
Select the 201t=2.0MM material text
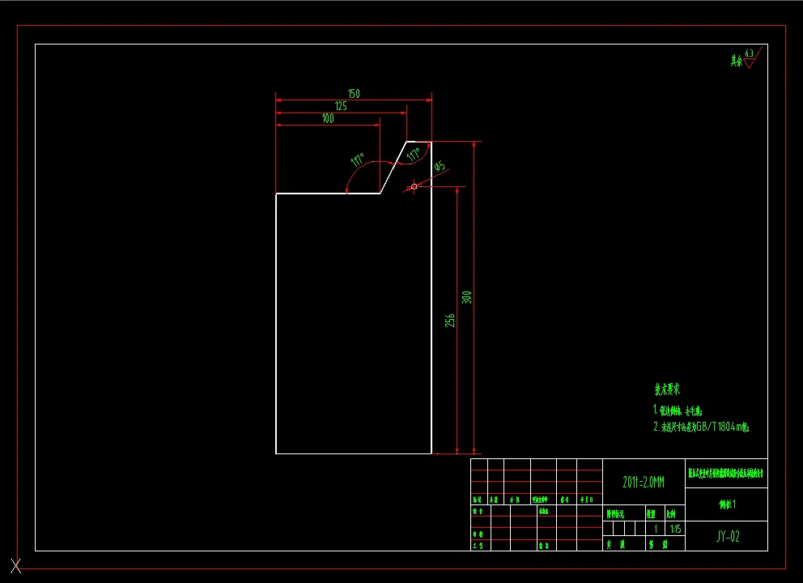644,482
